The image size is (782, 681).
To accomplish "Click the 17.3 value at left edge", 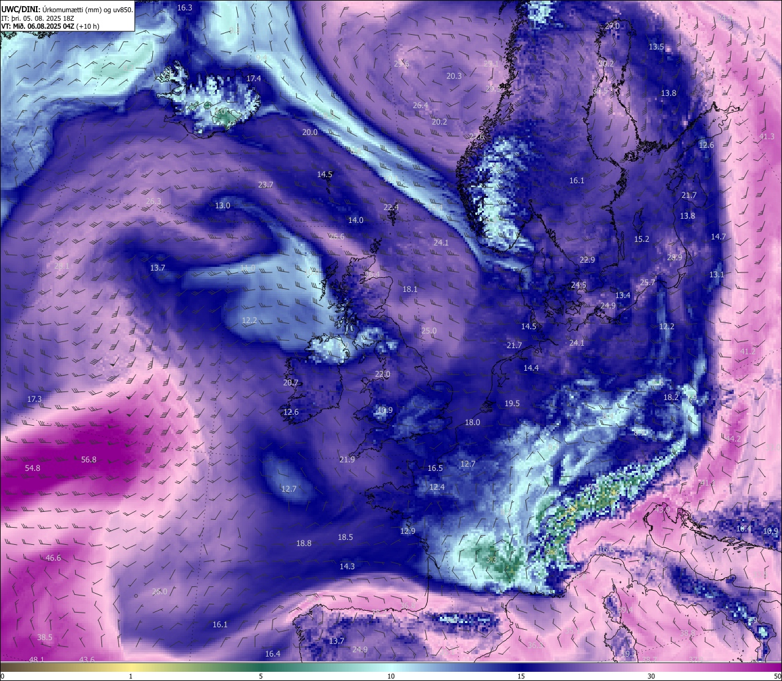I will click(35, 399).
